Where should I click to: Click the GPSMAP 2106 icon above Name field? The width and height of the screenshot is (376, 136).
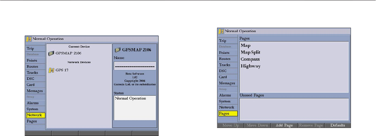point(118,50)
